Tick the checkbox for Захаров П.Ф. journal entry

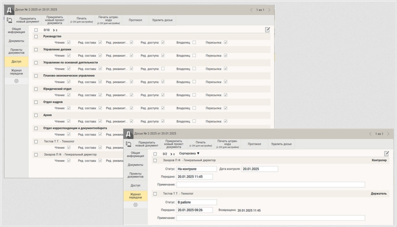pyautogui.click(x=155, y=160)
